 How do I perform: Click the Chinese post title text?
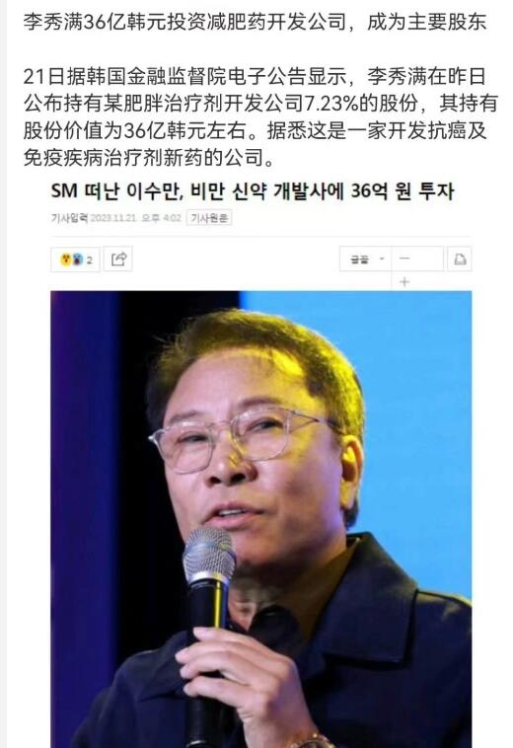255,22
